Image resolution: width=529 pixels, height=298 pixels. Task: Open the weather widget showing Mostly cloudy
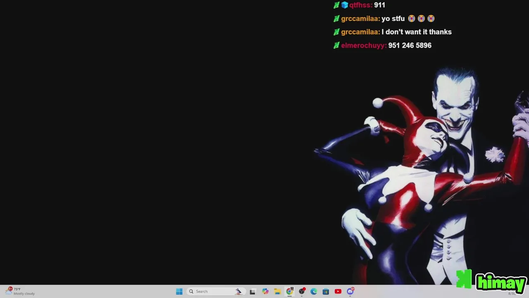coord(21,291)
